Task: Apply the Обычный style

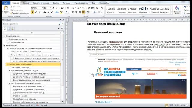Action: click(x=154, y=10)
